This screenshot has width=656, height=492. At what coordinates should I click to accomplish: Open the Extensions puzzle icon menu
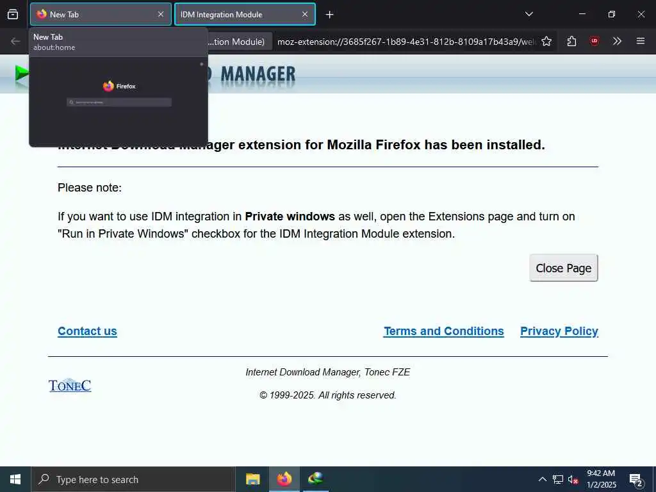572,41
